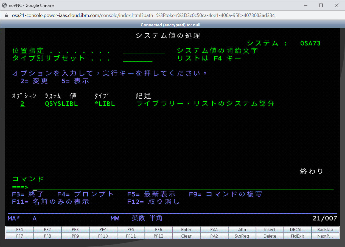Click the 2= 変更 option hint
Screen dimensions: 345x247
coord(34,81)
